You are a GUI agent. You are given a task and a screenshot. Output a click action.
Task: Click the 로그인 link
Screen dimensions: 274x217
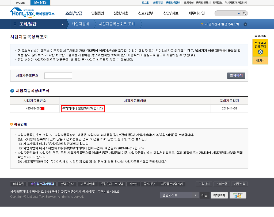point(145,3)
